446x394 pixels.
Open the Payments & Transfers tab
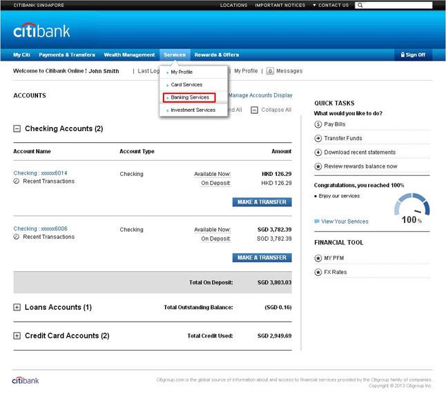67,55
